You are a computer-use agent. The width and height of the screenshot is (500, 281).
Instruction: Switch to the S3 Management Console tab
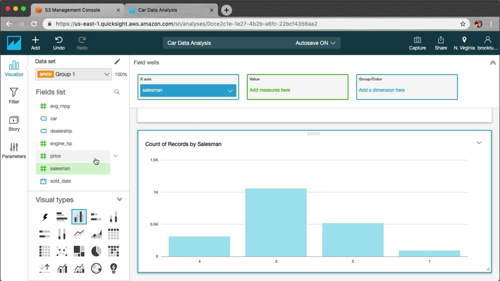pos(72,10)
